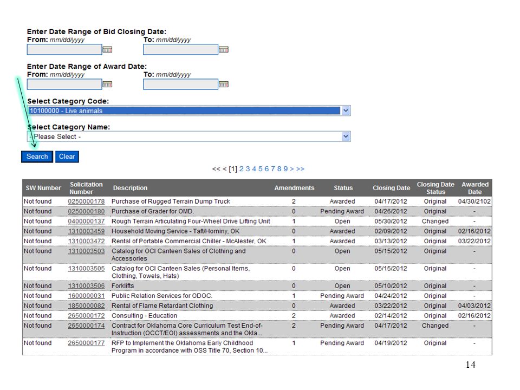Click the Amendments column header
The height and width of the screenshot is (390, 520).
click(x=294, y=188)
